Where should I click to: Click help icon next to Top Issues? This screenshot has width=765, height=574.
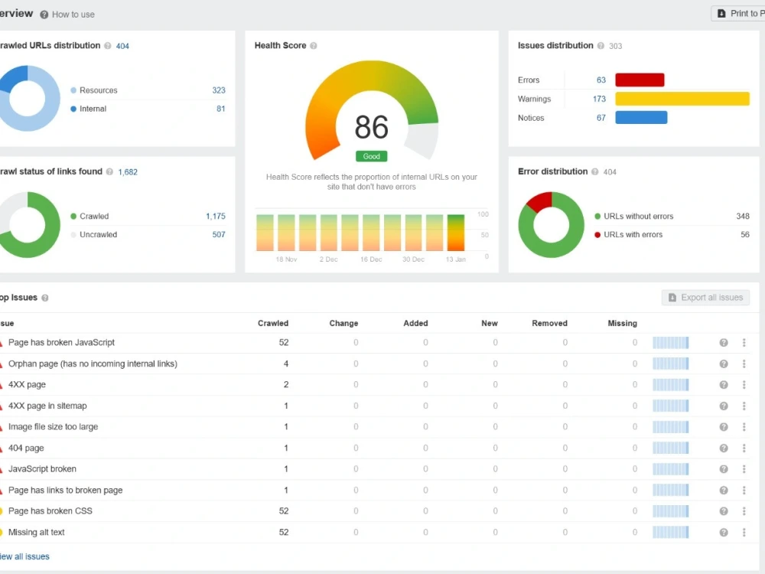click(x=45, y=298)
